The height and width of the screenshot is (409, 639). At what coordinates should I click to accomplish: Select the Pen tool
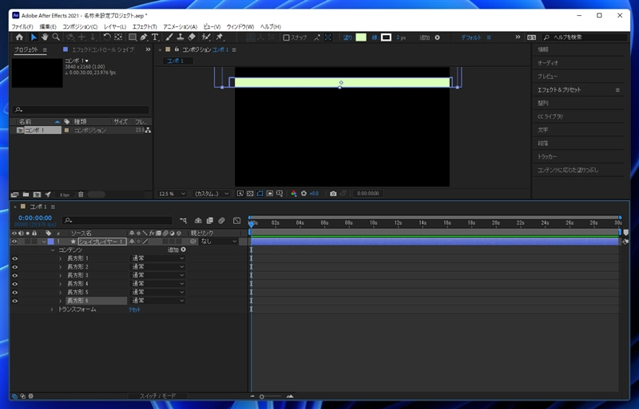click(x=144, y=37)
